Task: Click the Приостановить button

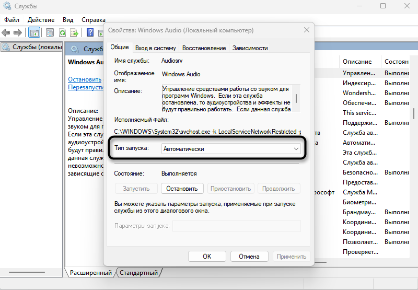Action: [230, 189]
